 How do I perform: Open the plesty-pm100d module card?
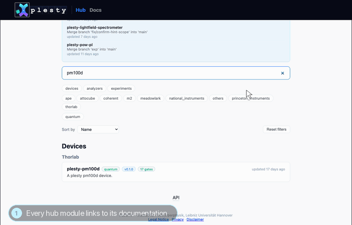point(176,172)
